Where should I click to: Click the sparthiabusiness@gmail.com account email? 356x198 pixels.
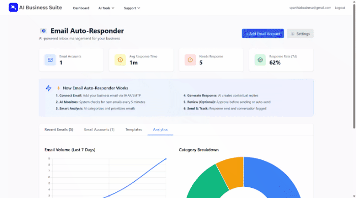pos(310,8)
